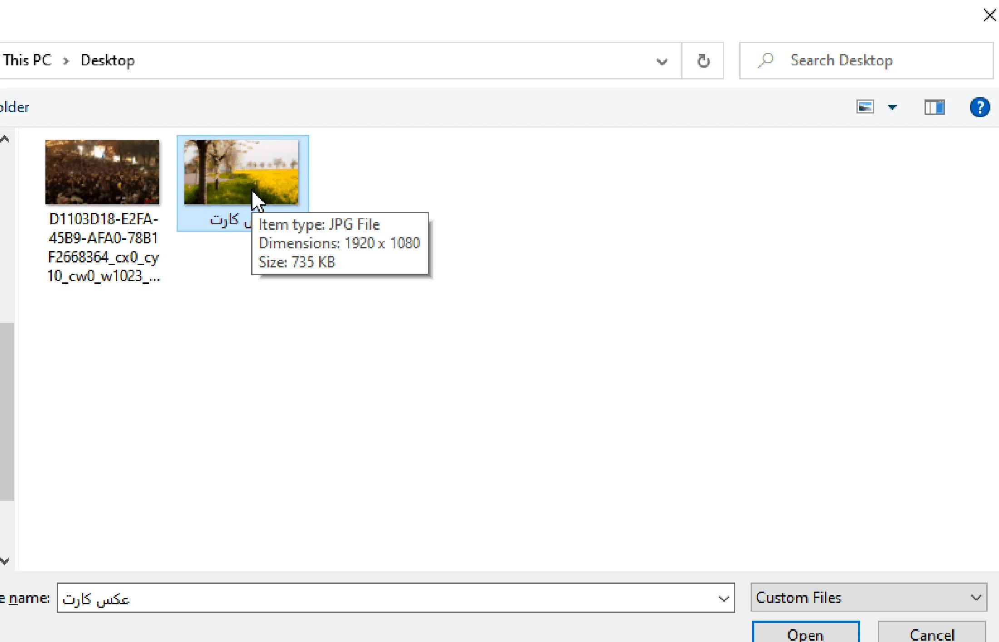This screenshot has width=999, height=642.
Task: Click the navigation pane scrollbar thumb
Action: 7,411
